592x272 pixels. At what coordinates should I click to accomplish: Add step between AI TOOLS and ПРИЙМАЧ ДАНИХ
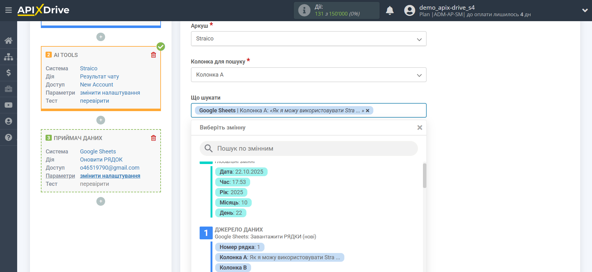point(101,120)
